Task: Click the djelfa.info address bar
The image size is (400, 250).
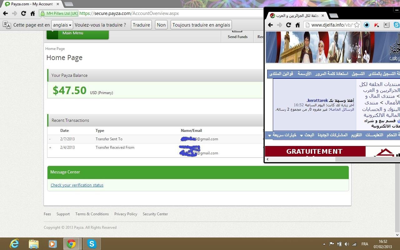Action: [x=332, y=25]
